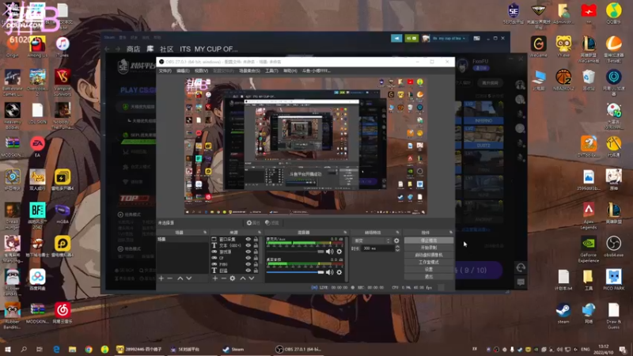The width and height of the screenshot is (633, 356).
Task: Switch to Steam 商店 store tab
Action: tap(133, 49)
